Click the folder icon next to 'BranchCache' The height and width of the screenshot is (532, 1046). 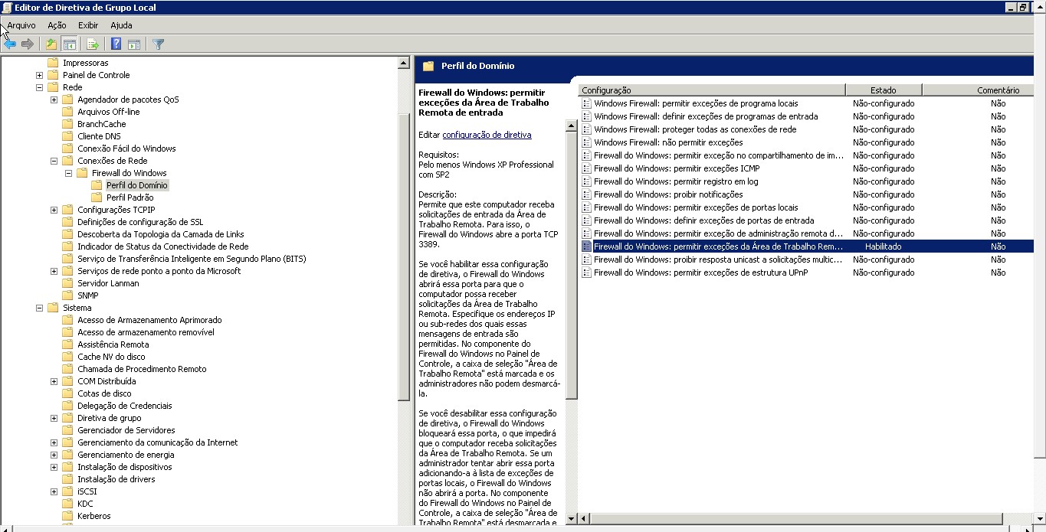(67, 124)
